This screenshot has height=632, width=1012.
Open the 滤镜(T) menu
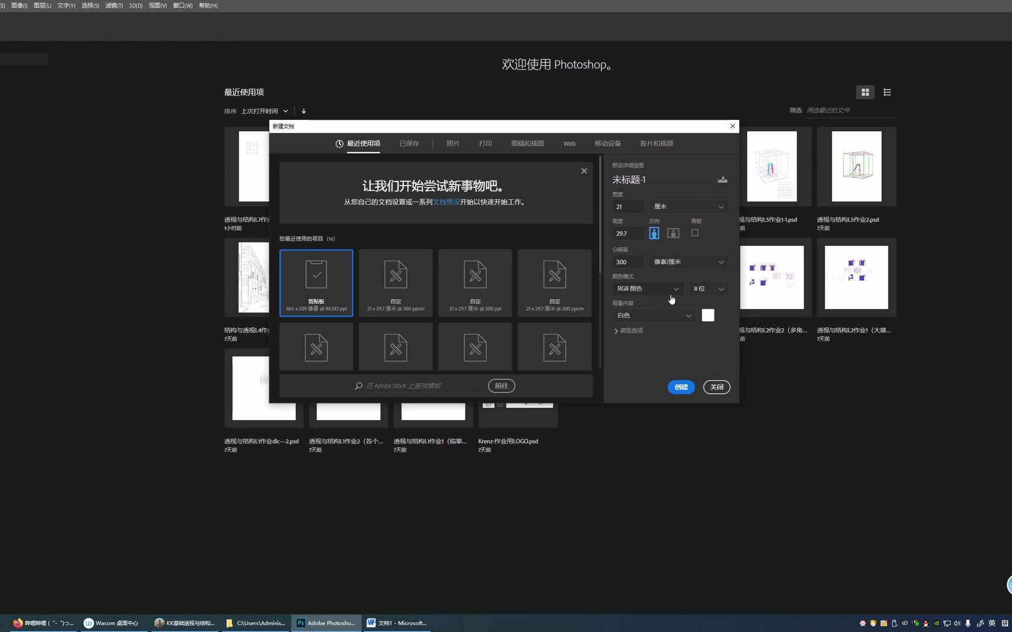tap(114, 5)
